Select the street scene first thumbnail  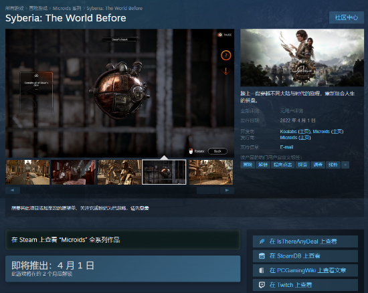27,172
